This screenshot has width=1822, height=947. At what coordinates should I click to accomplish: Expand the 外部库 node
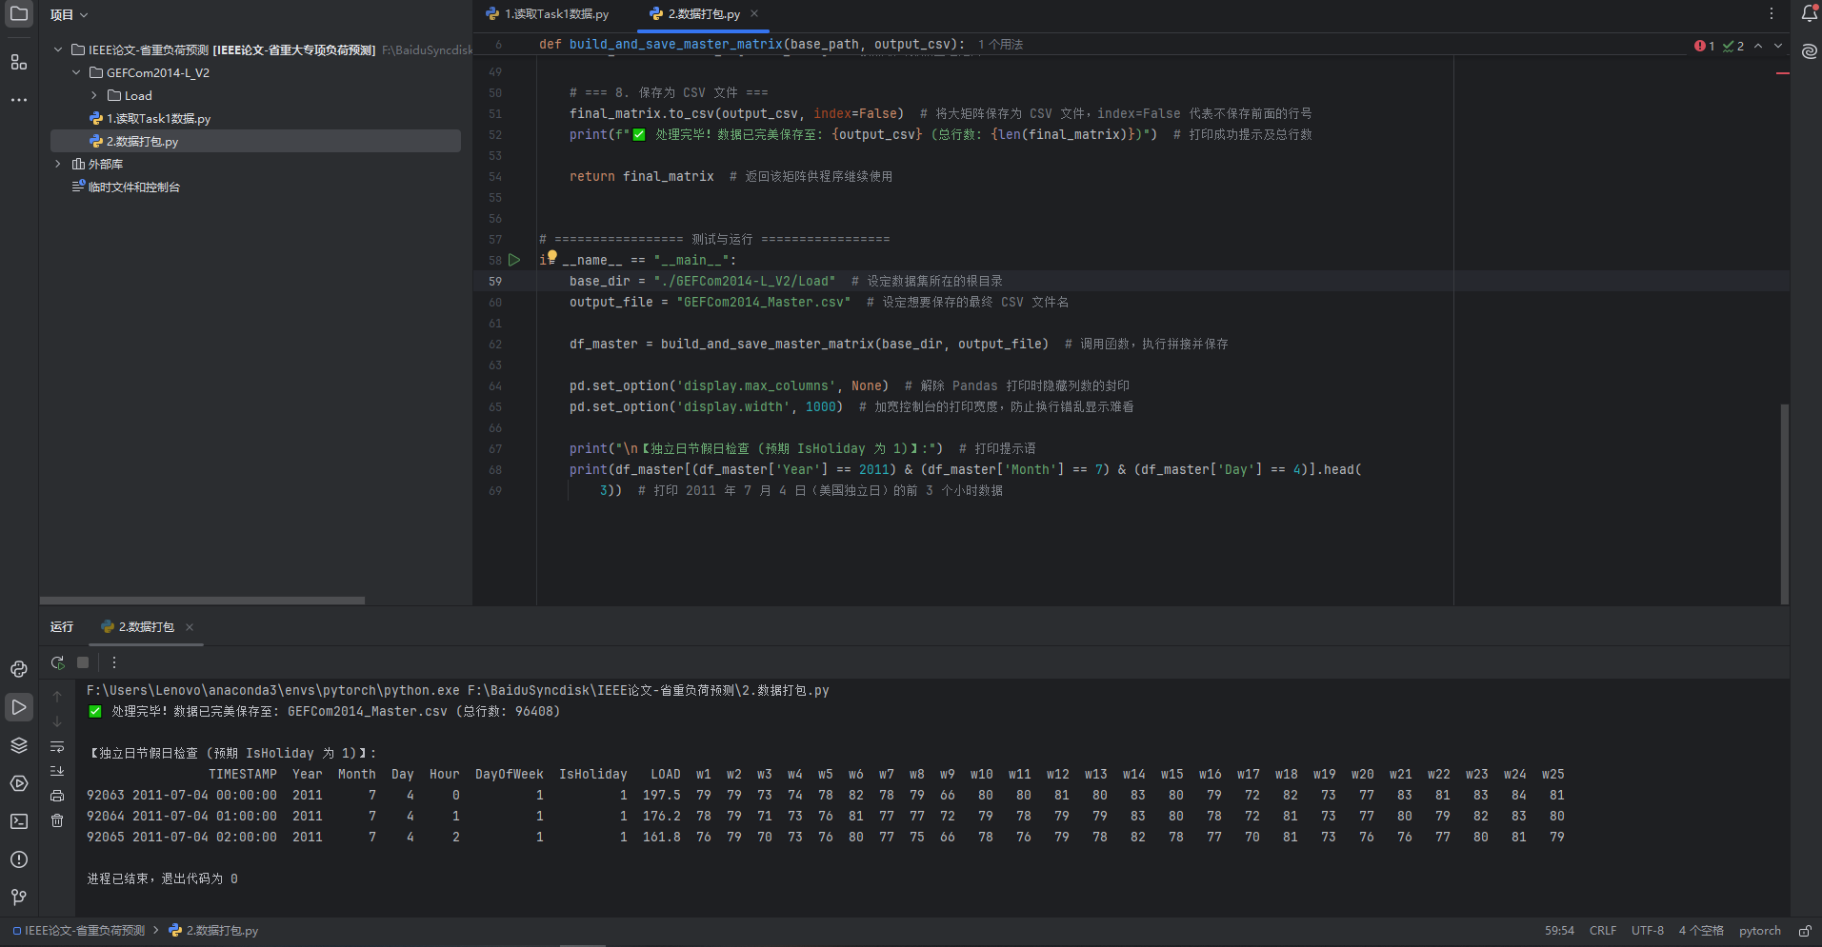(x=58, y=164)
